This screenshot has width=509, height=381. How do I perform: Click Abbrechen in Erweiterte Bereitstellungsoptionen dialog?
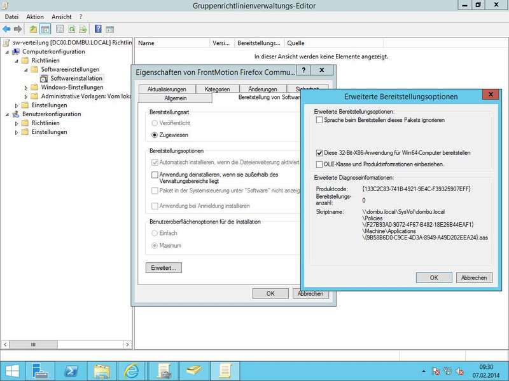(x=474, y=277)
